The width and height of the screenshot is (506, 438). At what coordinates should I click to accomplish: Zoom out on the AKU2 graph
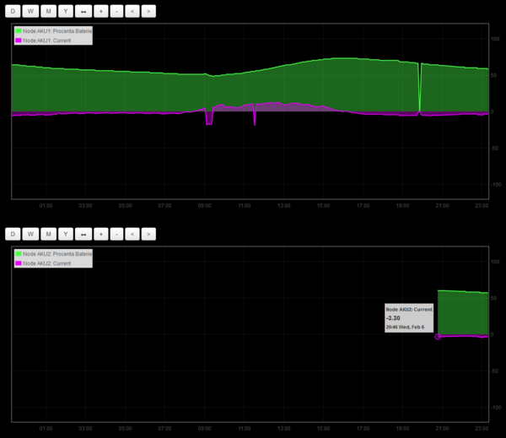click(x=117, y=234)
